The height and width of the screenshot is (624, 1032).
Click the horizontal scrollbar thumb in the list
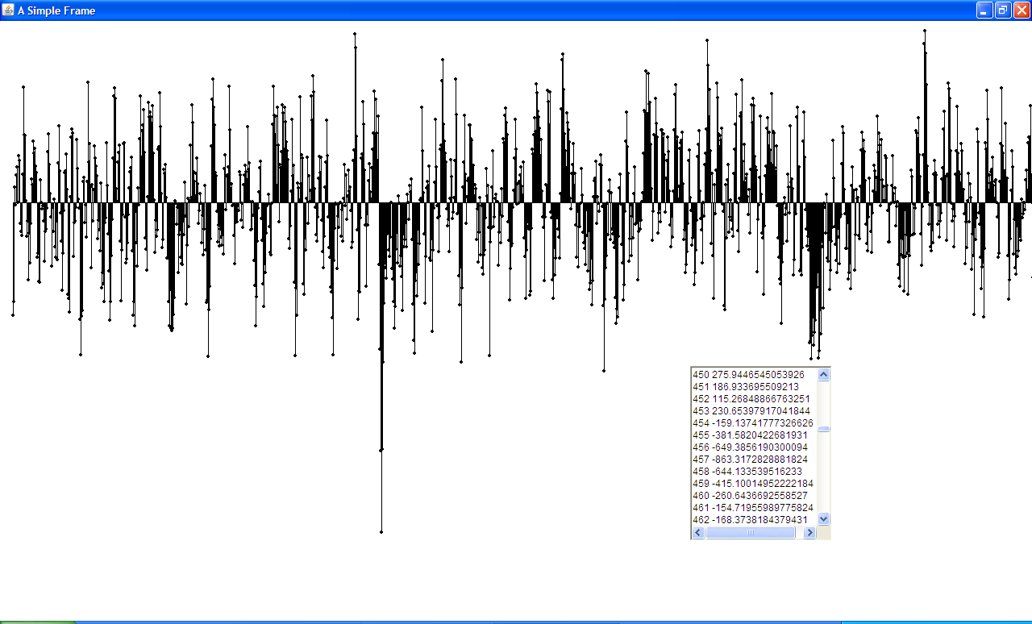point(751,533)
